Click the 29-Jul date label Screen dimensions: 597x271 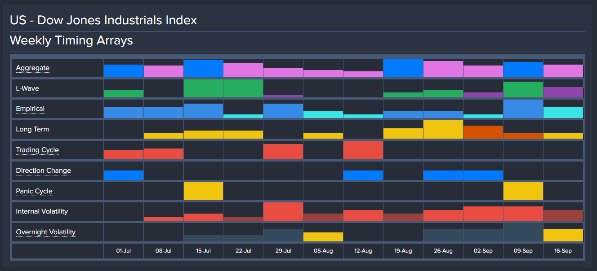[x=283, y=251]
